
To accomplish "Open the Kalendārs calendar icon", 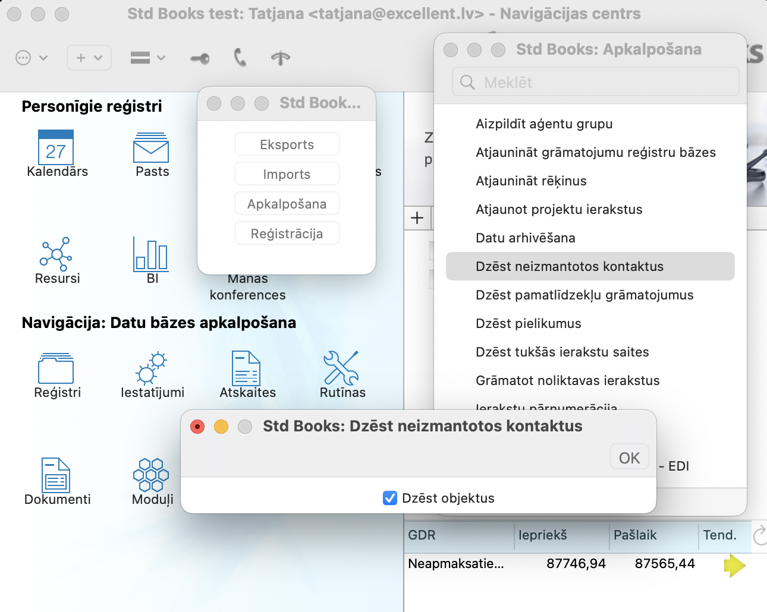I will tap(56, 148).
